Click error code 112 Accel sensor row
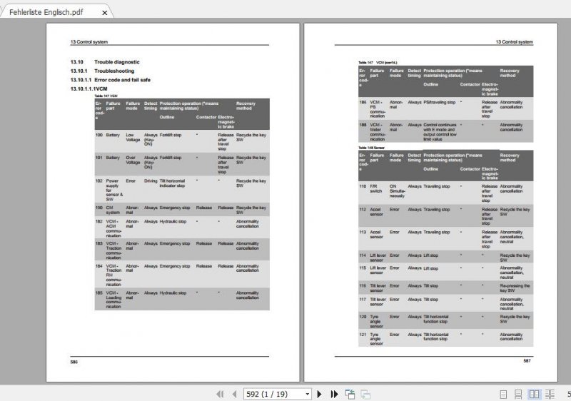Screen dimensions: 571x401 coord(445,215)
